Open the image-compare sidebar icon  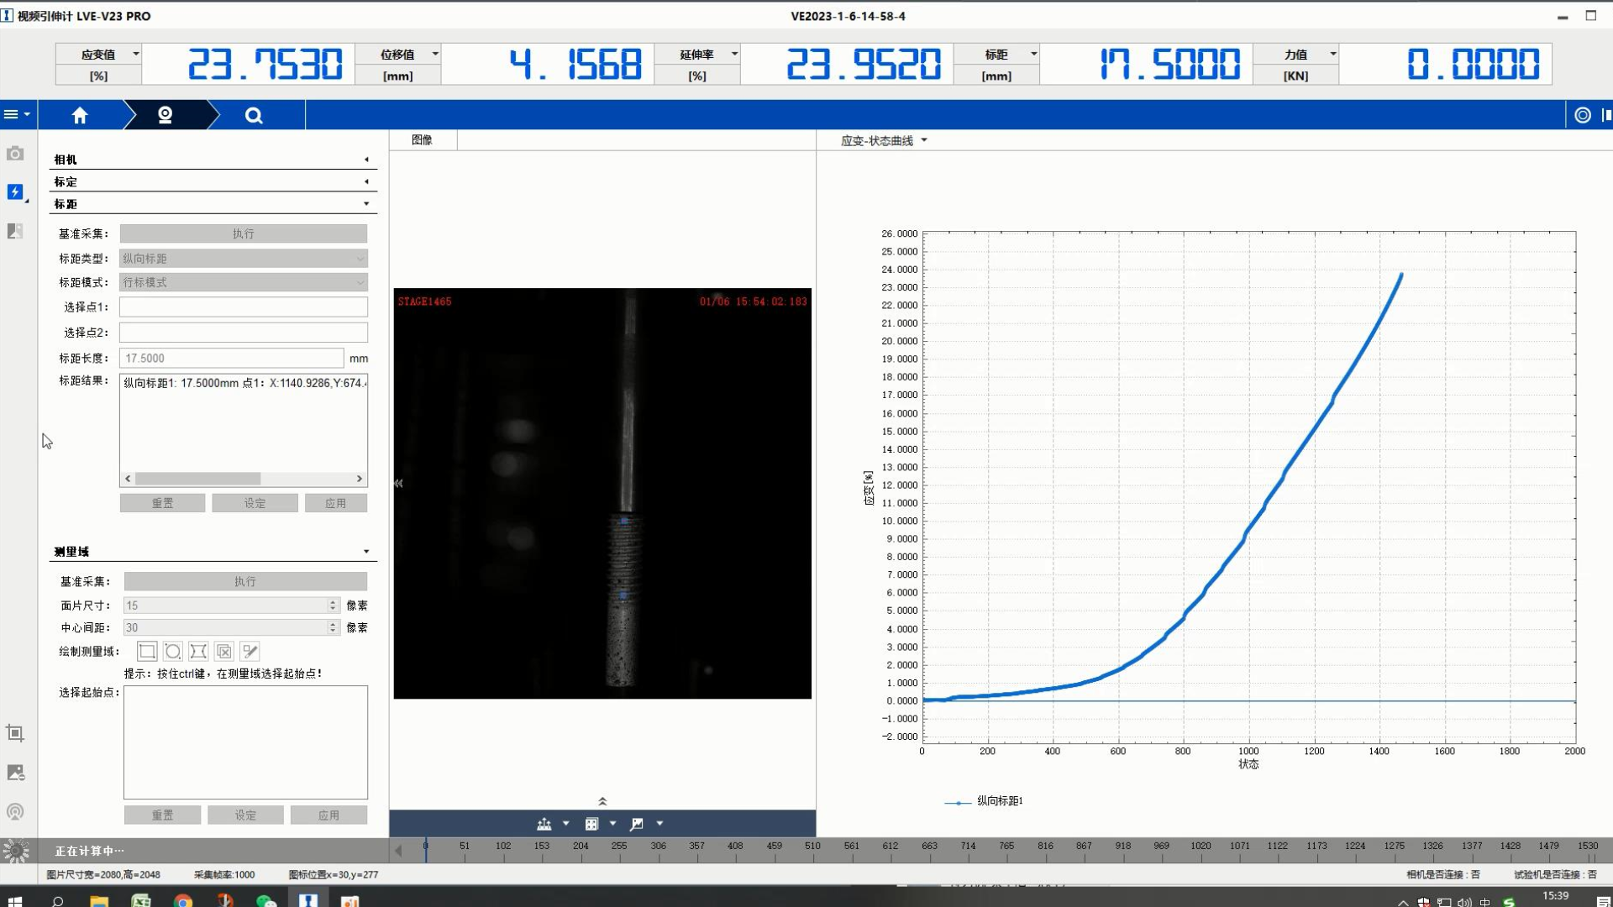[x=15, y=231]
